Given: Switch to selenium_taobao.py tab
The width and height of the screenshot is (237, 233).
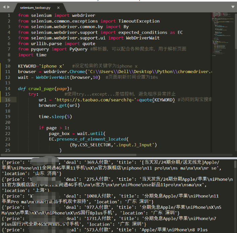Looking at the screenshot, I should (x=35, y=8).
